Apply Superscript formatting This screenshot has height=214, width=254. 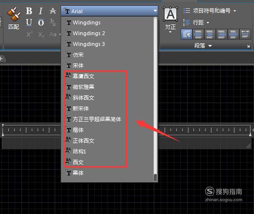[x=29, y=34]
